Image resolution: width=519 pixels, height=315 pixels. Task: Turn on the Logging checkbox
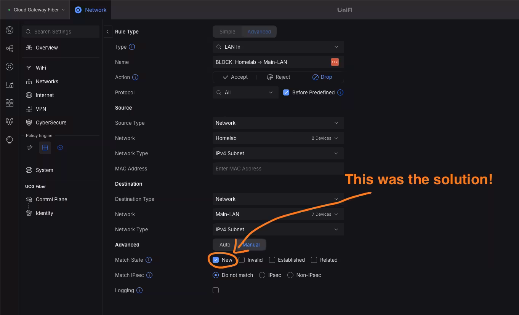pyautogui.click(x=215, y=290)
